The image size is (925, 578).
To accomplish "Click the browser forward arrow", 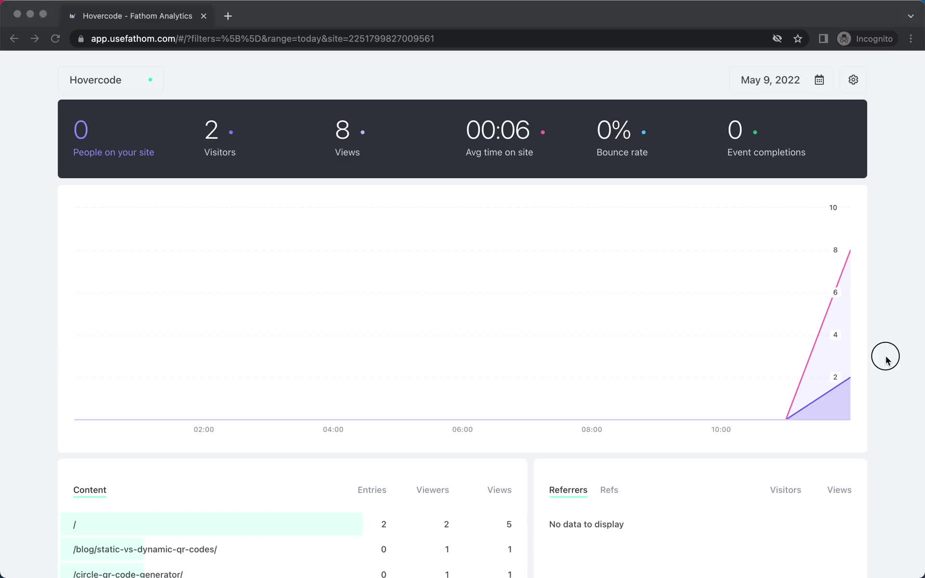I will click(35, 39).
